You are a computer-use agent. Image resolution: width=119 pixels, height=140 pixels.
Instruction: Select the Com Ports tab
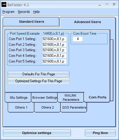(x=97, y=97)
